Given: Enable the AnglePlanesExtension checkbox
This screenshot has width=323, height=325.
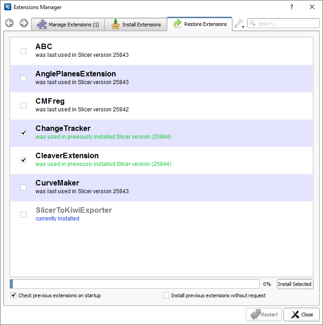Looking at the screenshot, I should [23, 78].
